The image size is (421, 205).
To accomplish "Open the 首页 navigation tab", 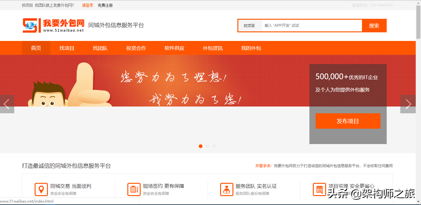I will (36, 48).
